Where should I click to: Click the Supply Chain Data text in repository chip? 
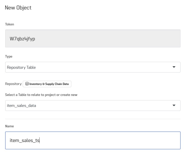click(x=57, y=84)
